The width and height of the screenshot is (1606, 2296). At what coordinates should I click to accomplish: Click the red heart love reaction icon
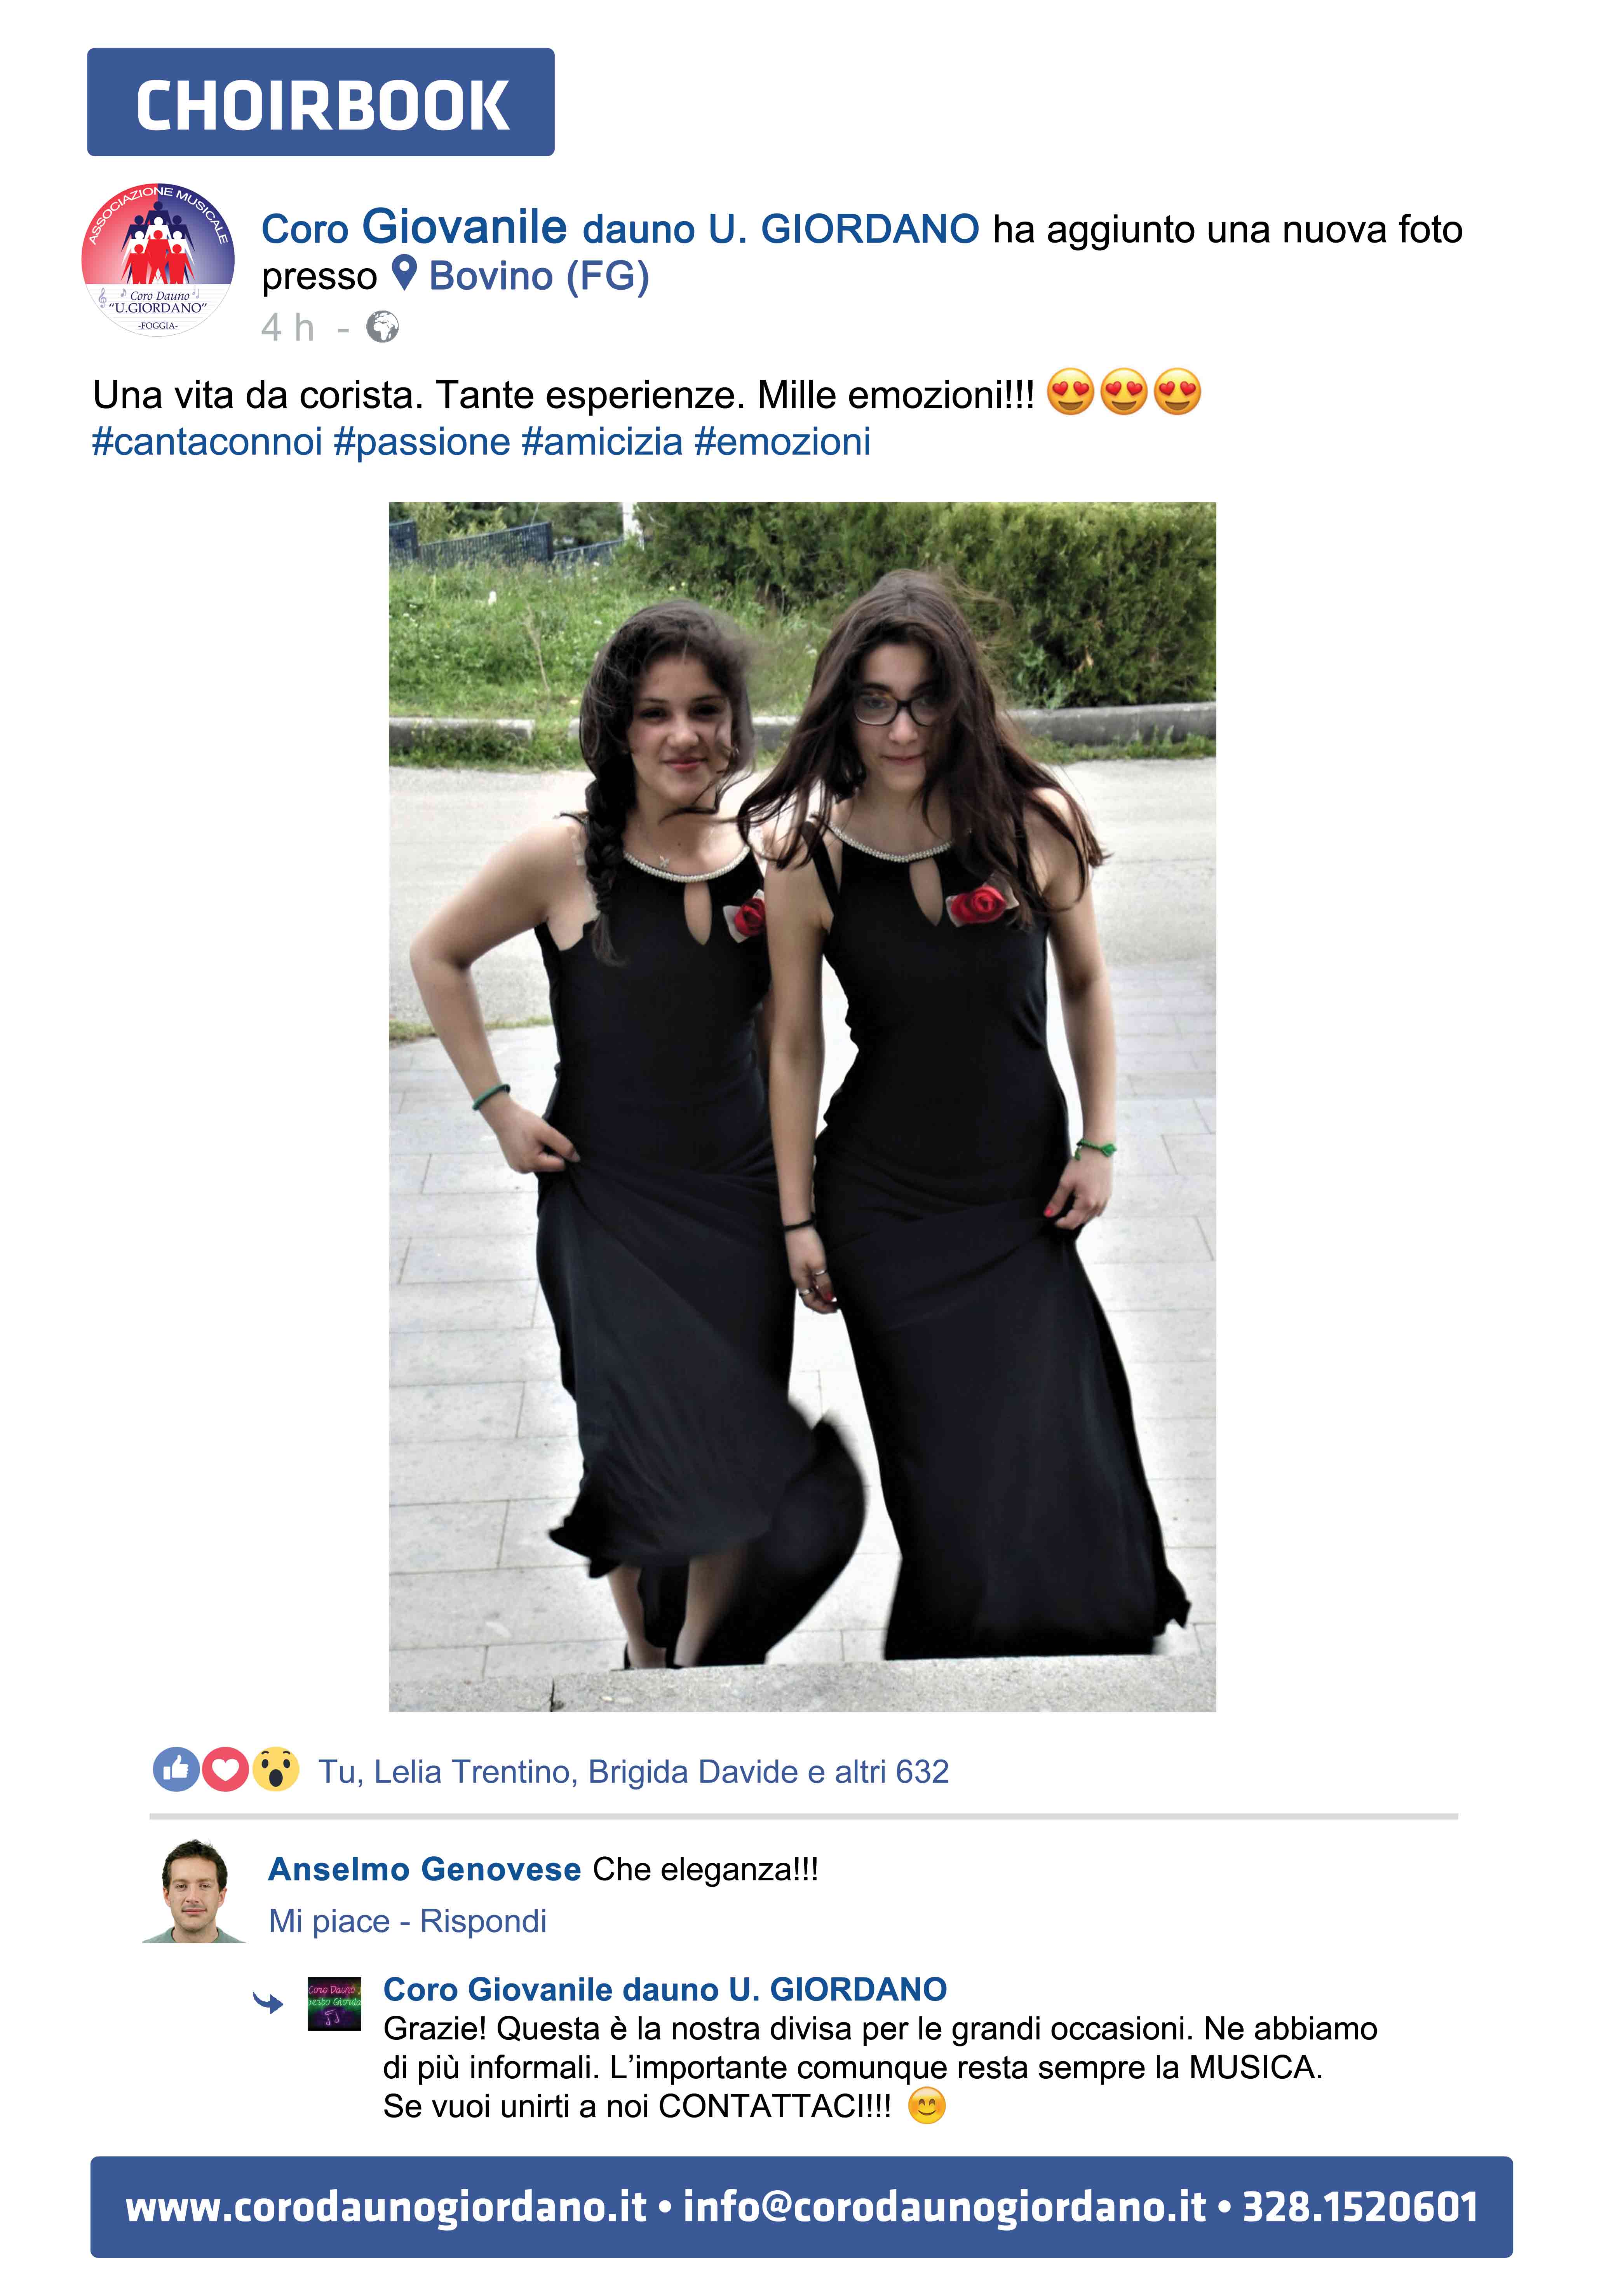[x=225, y=1770]
